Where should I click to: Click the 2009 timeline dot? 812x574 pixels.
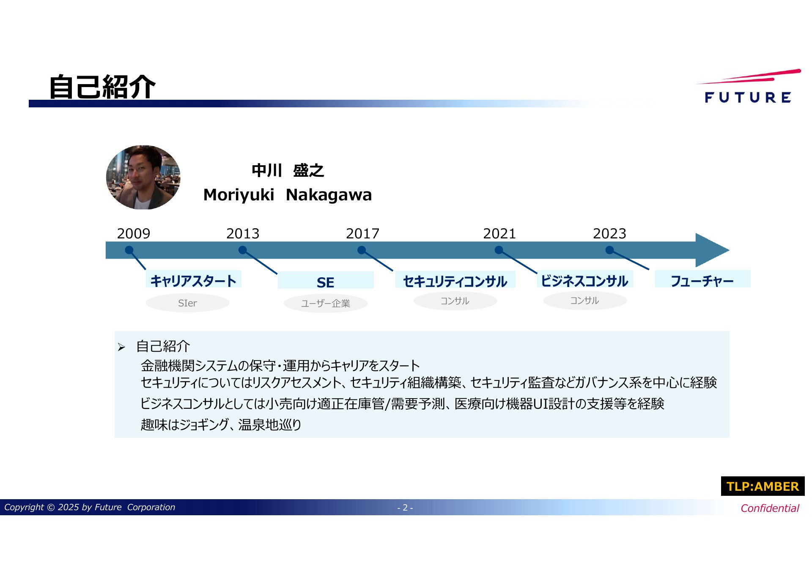(129, 250)
